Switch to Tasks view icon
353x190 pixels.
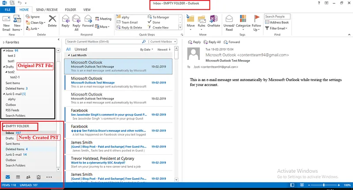(38, 177)
